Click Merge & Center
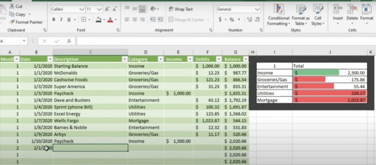Viewport: 376px width, 165px height. coord(186,20)
